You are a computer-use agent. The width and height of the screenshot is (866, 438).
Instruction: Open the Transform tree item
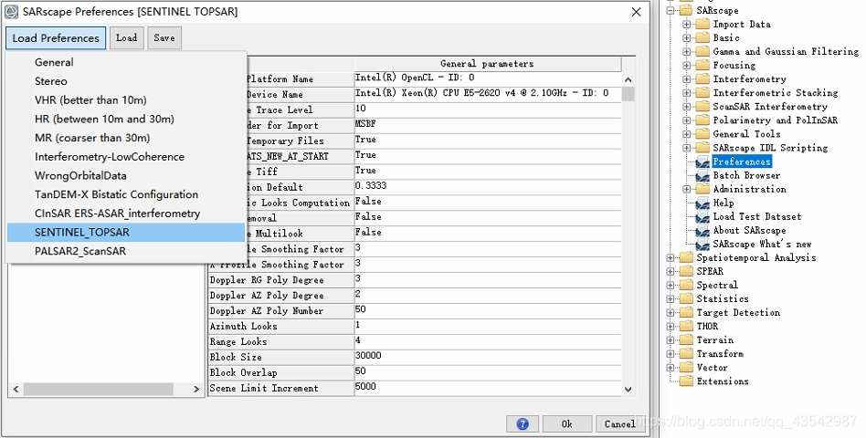point(720,354)
